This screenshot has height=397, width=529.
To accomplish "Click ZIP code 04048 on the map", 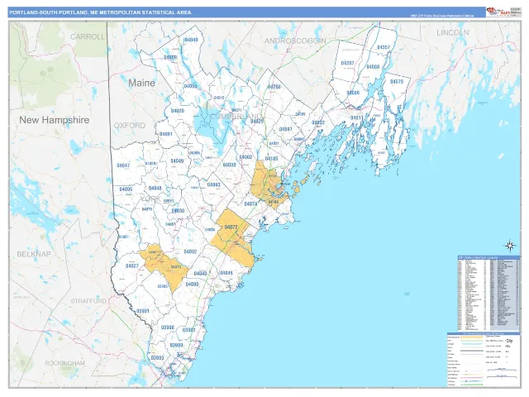I will [x=155, y=188].
